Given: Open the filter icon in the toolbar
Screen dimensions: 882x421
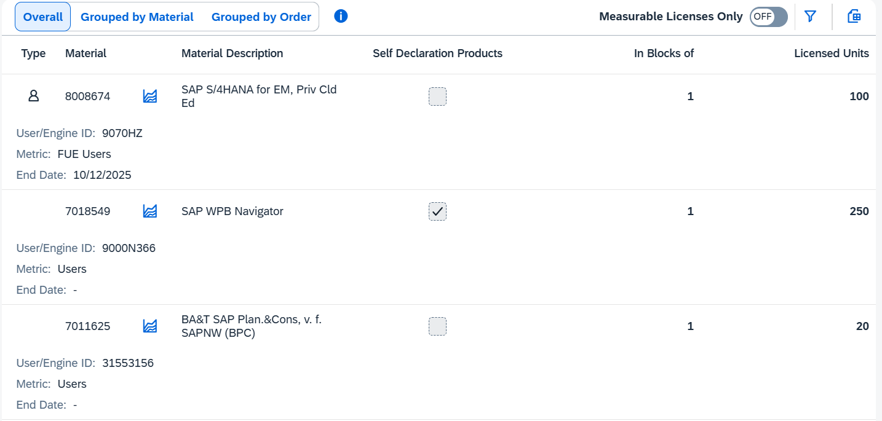Looking at the screenshot, I should (x=810, y=17).
